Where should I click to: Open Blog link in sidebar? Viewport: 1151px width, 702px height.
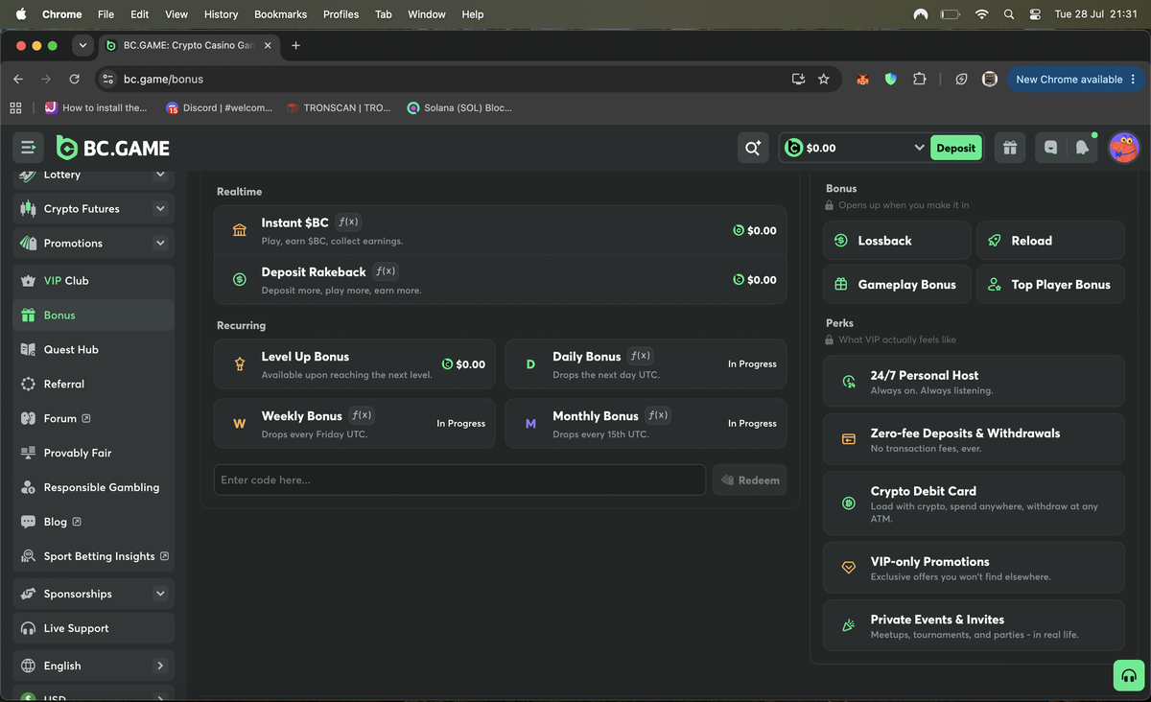click(94, 522)
